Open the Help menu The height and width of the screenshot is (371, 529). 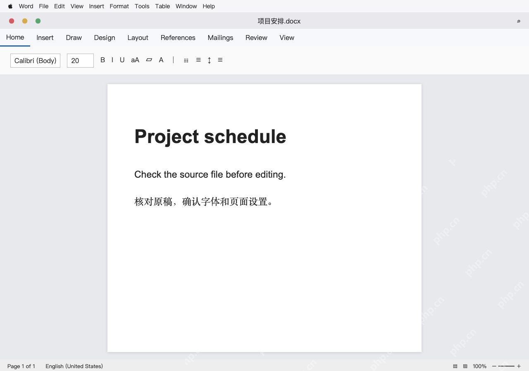click(x=209, y=6)
